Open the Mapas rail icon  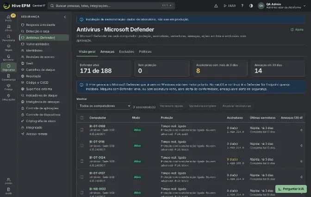point(8,48)
